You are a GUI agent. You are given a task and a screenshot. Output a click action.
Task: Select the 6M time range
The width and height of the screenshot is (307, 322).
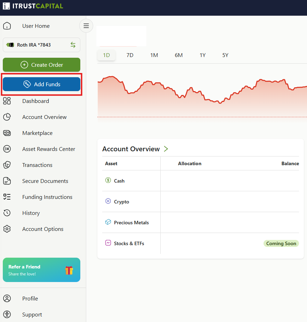point(179,55)
